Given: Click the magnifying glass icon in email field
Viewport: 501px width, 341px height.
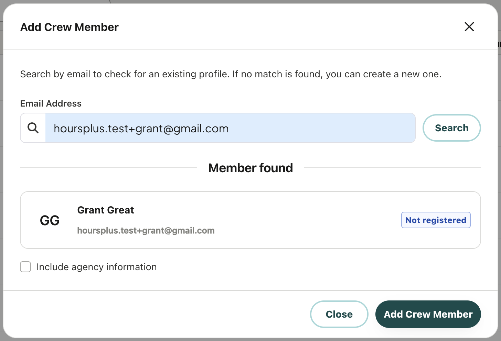Looking at the screenshot, I should (x=33, y=128).
